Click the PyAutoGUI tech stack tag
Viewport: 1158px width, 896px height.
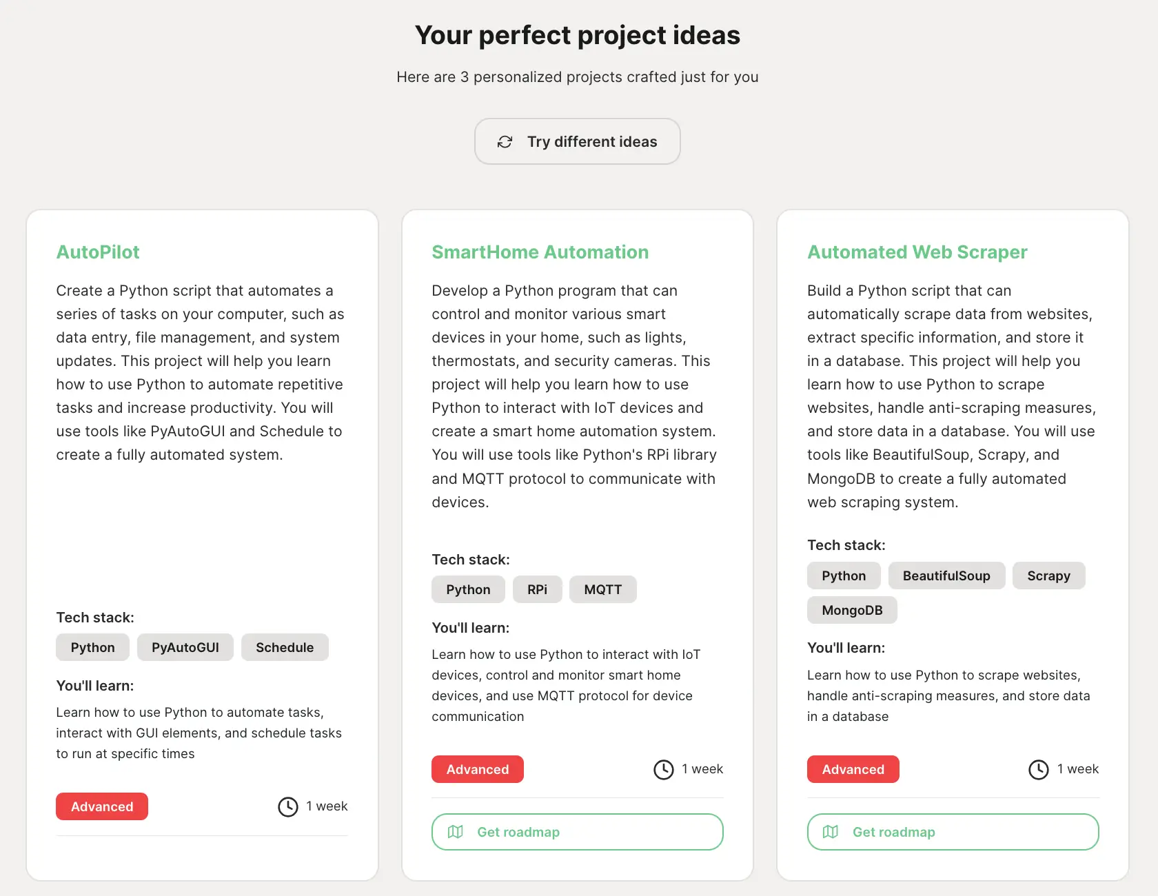click(185, 647)
